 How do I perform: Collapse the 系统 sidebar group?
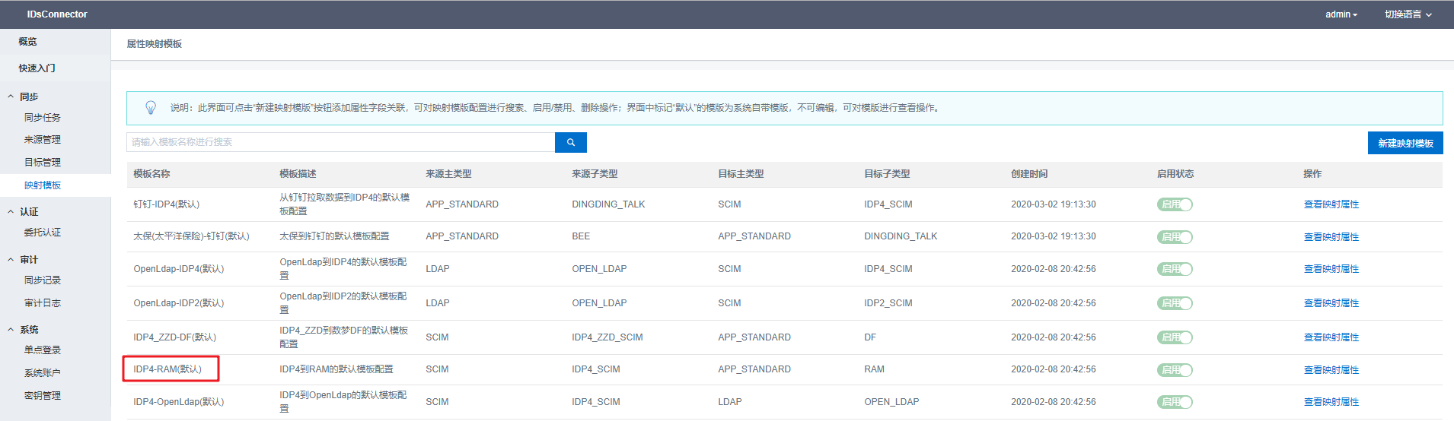click(x=29, y=330)
